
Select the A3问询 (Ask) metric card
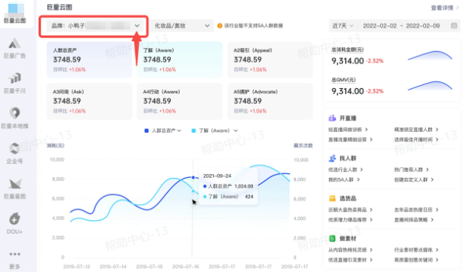point(89,101)
